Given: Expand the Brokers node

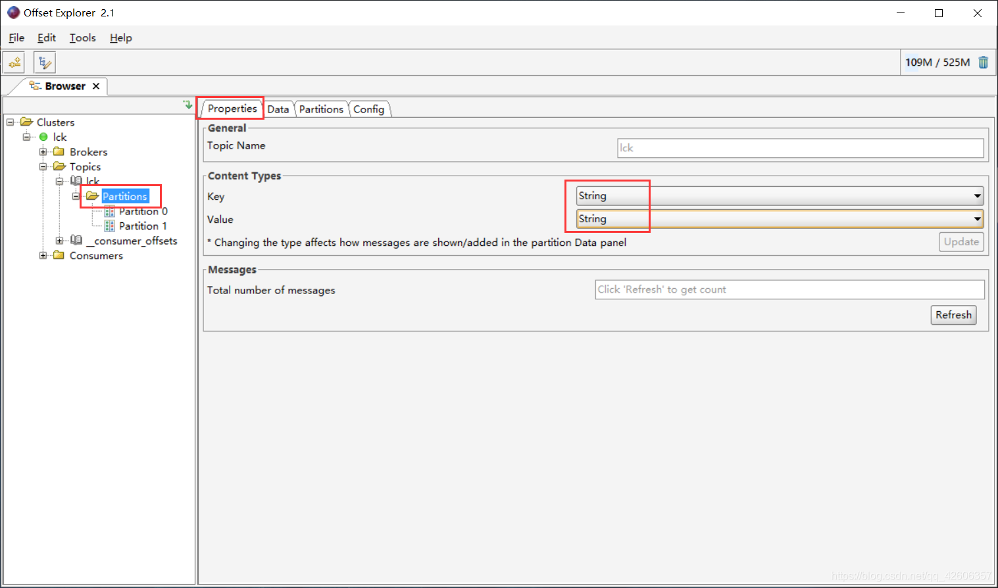Looking at the screenshot, I should [43, 152].
